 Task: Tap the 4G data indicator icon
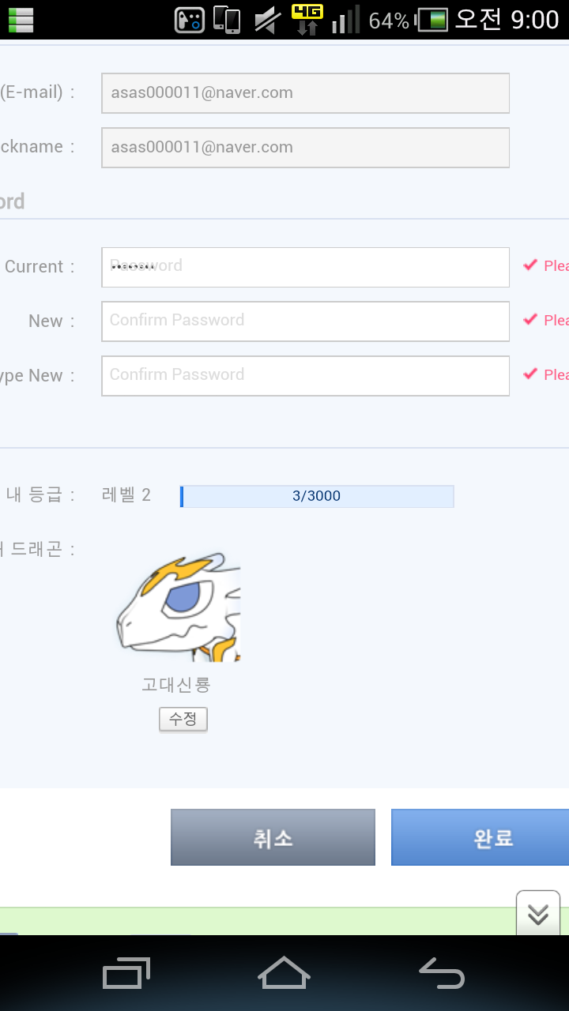pos(307,20)
